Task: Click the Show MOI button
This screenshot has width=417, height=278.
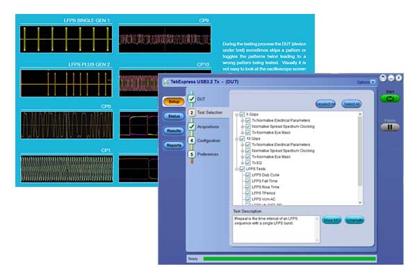Action: tap(332, 220)
